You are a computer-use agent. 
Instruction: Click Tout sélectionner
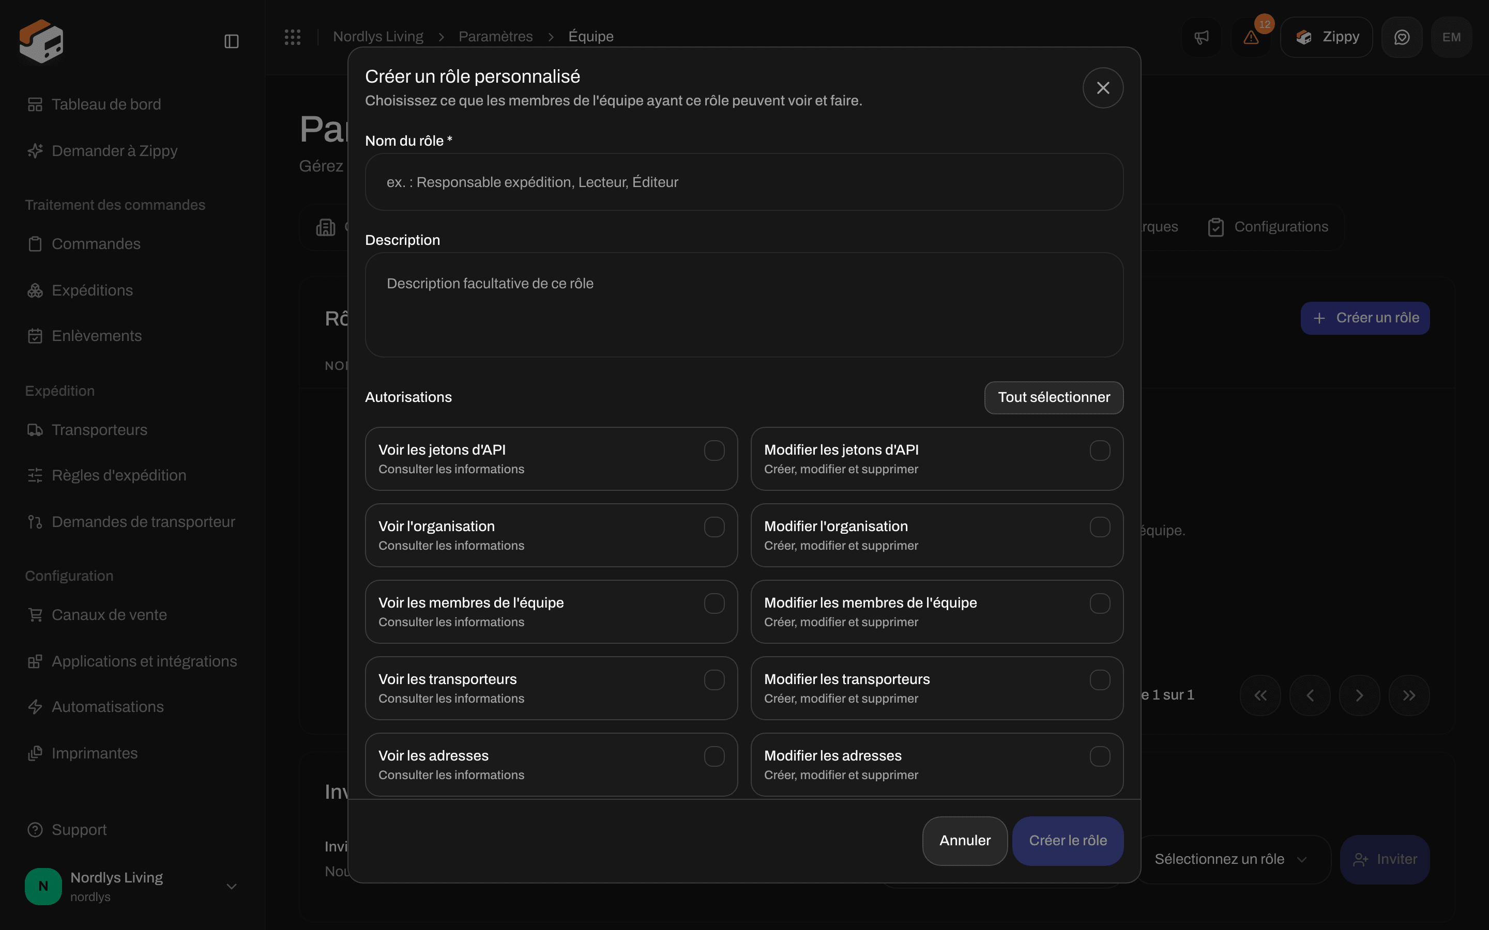click(x=1053, y=397)
